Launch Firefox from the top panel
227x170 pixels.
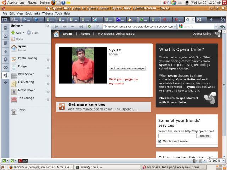coord(54,2)
